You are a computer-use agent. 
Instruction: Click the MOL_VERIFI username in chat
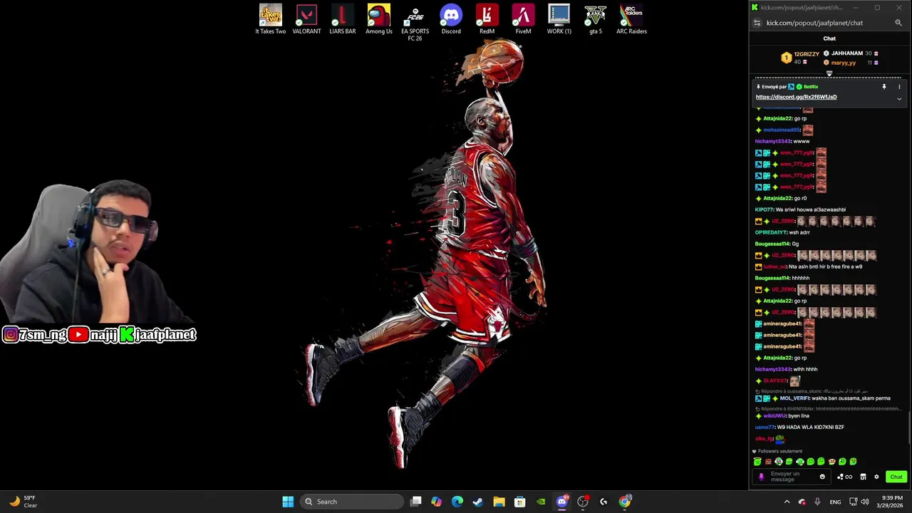[794, 398]
